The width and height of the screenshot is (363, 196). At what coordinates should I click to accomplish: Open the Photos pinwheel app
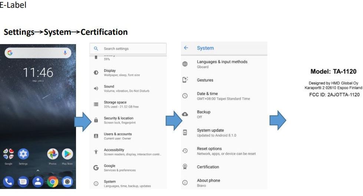53,154
